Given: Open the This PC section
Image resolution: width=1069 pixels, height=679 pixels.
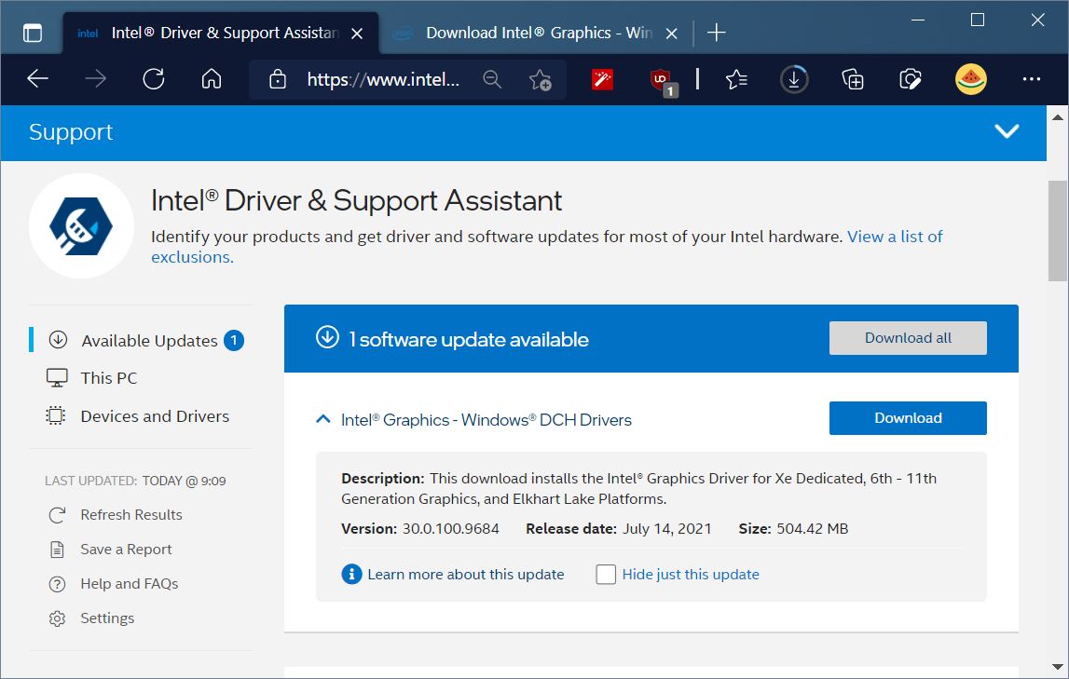Looking at the screenshot, I should click(x=108, y=377).
